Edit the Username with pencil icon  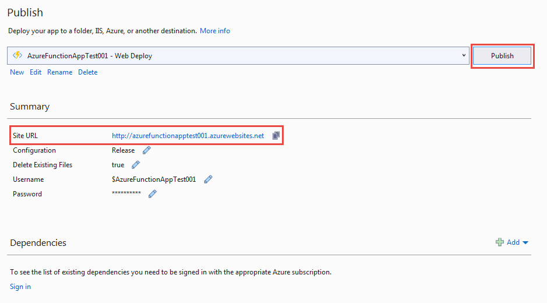point(209,179)
